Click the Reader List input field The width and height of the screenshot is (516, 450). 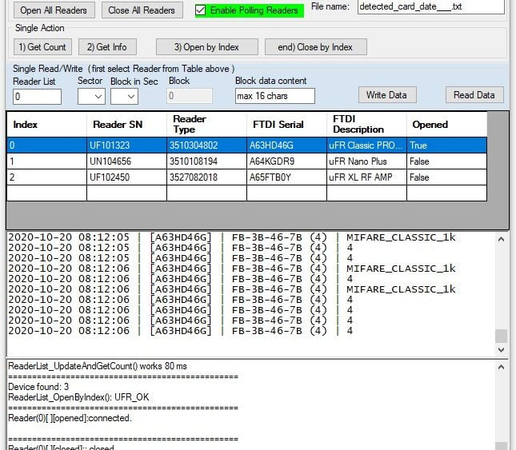[37, 97]
